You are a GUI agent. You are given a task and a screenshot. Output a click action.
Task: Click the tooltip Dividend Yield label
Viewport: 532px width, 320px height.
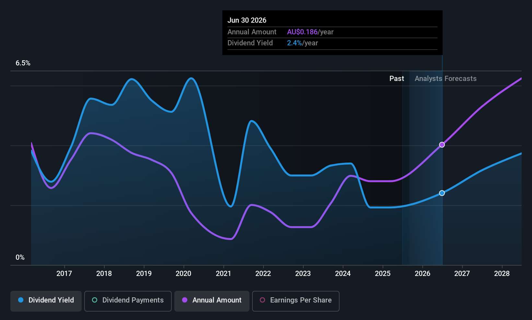pyautogui.click(x=250, y=43)
